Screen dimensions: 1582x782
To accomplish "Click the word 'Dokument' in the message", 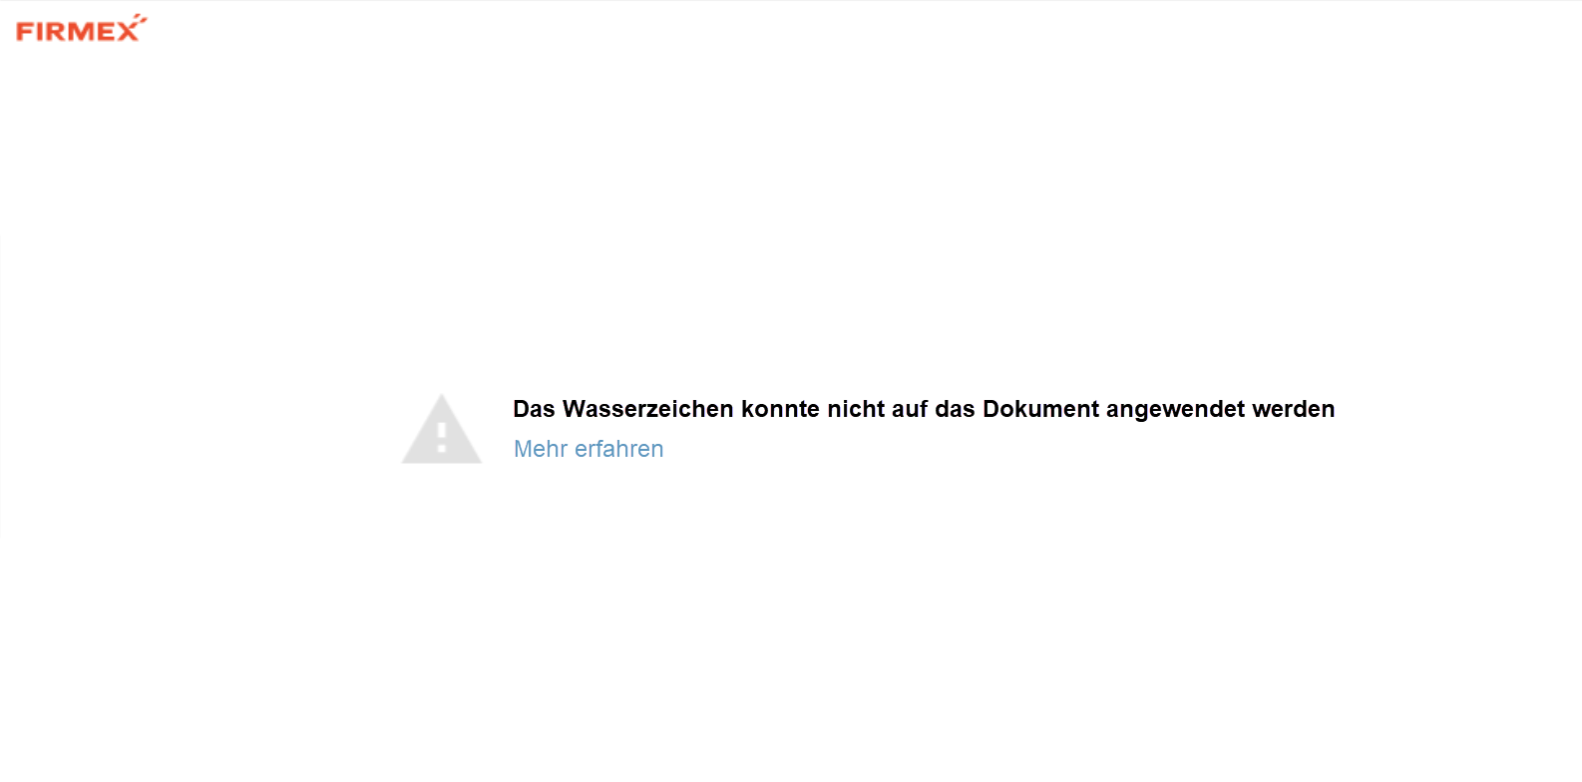I will 1041,409.
